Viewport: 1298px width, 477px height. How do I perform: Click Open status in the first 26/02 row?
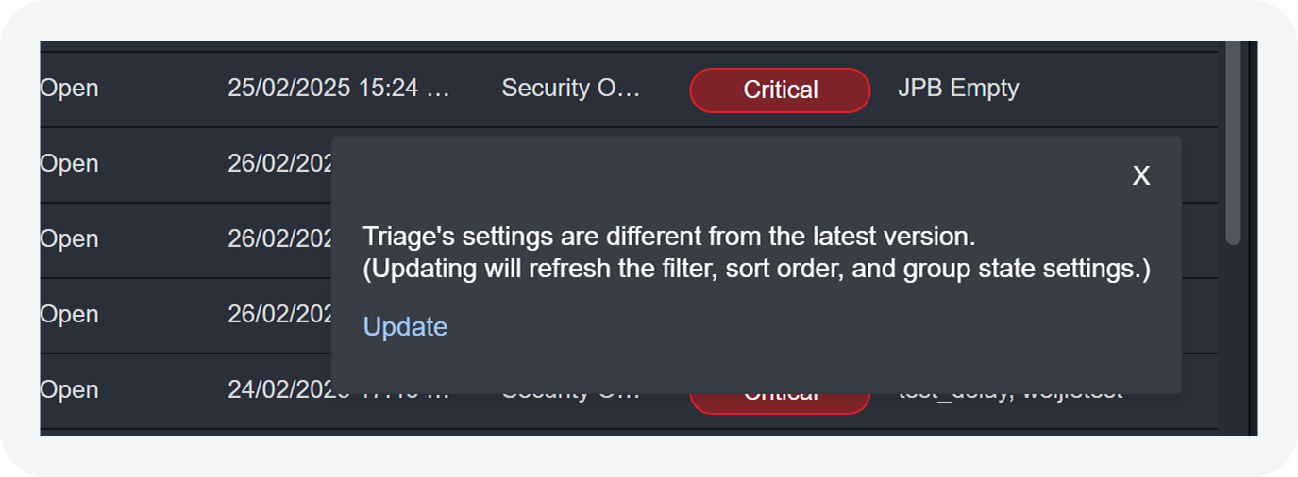pyautogui.click(x=69, y=164)
